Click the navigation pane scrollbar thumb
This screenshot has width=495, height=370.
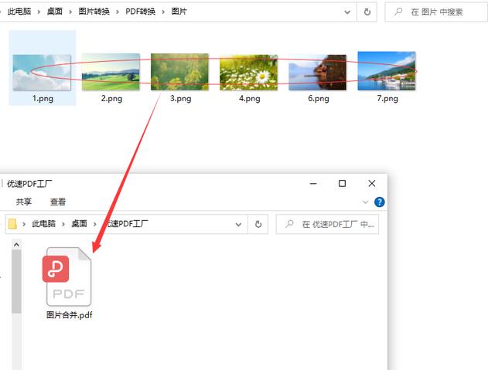16,282
